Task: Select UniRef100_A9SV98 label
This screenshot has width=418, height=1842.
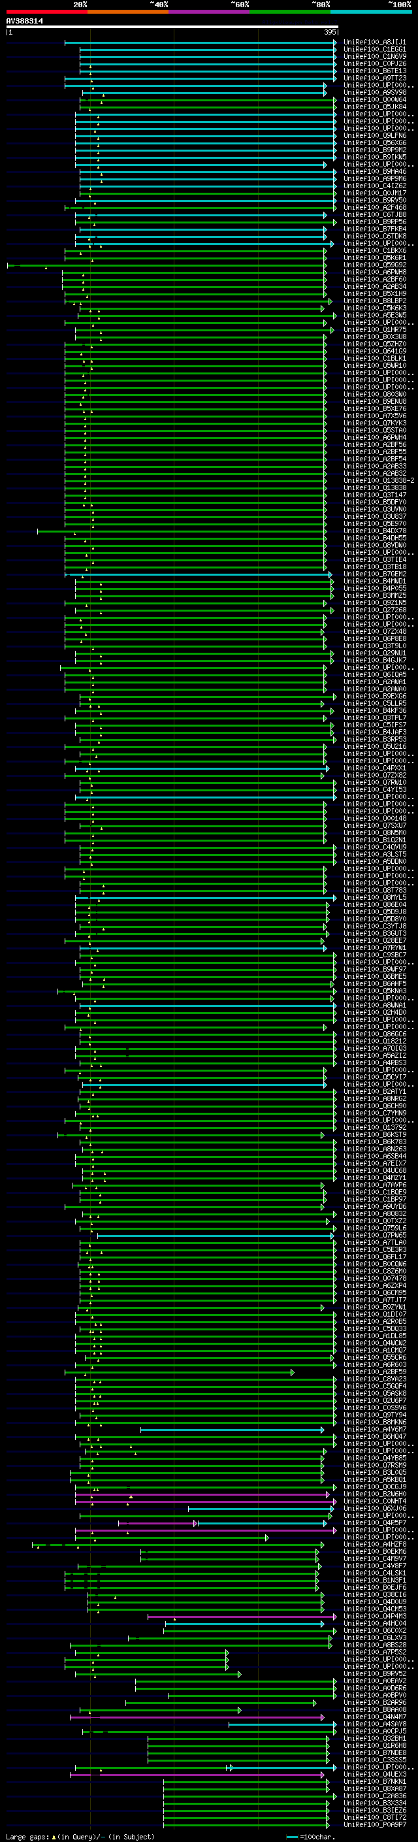Action: click(374, 92)
